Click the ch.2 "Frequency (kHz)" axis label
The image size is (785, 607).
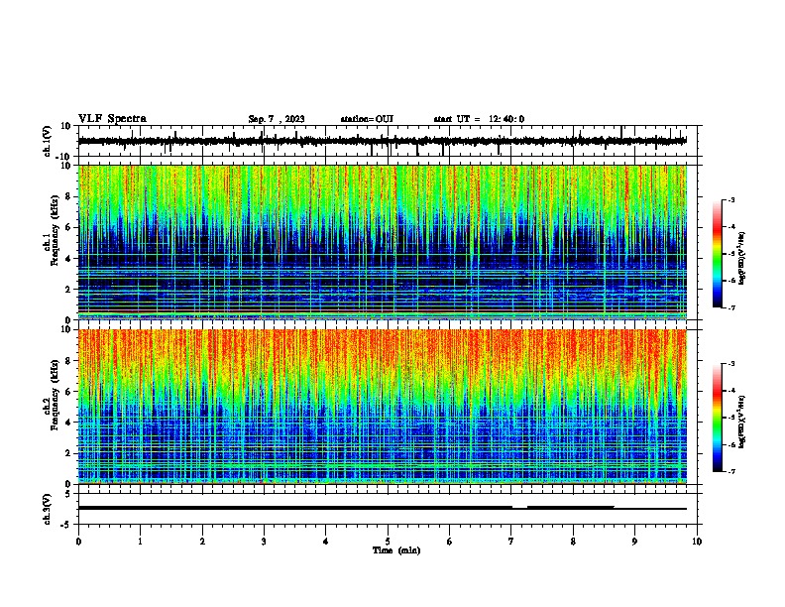(55, 395)
